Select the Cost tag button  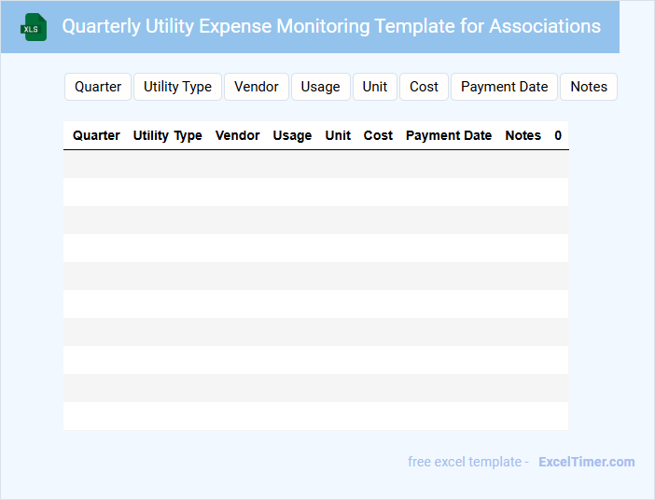click(424, 87)
